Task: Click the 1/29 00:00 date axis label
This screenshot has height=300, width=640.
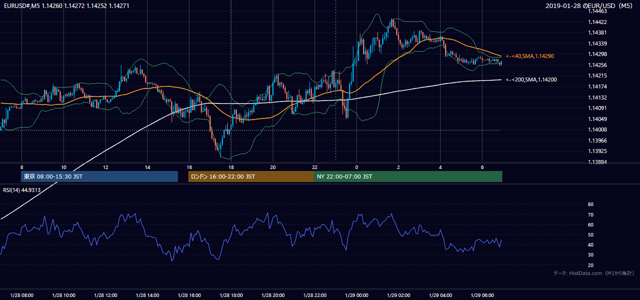Action: [x=356, y=295]
